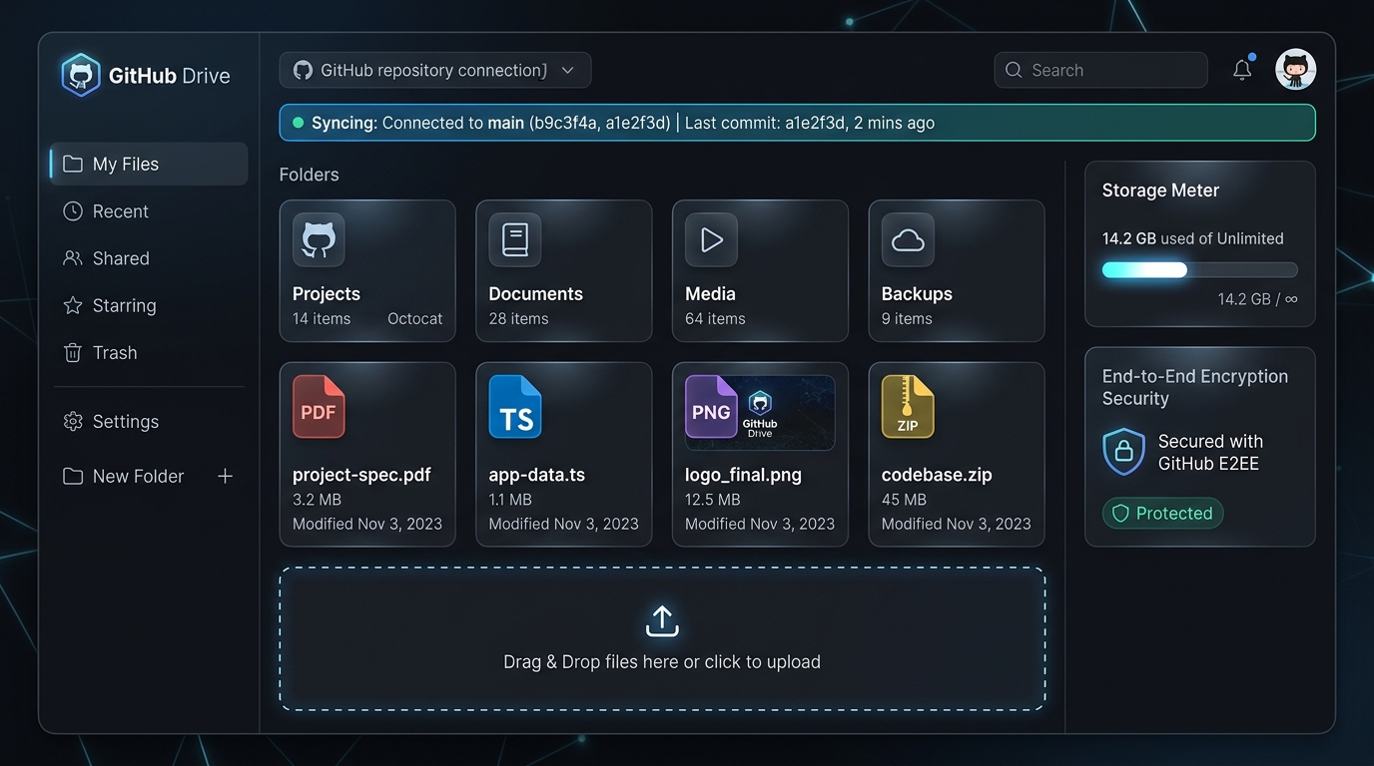Click the Projects folder name
The width and height of the screenshot is (1374, 766).
(x=327, y=294)
